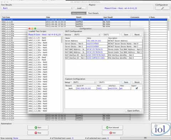Click the red Stop icon button
The width and height of the screenshot is (171, 140).
(36, 133)
